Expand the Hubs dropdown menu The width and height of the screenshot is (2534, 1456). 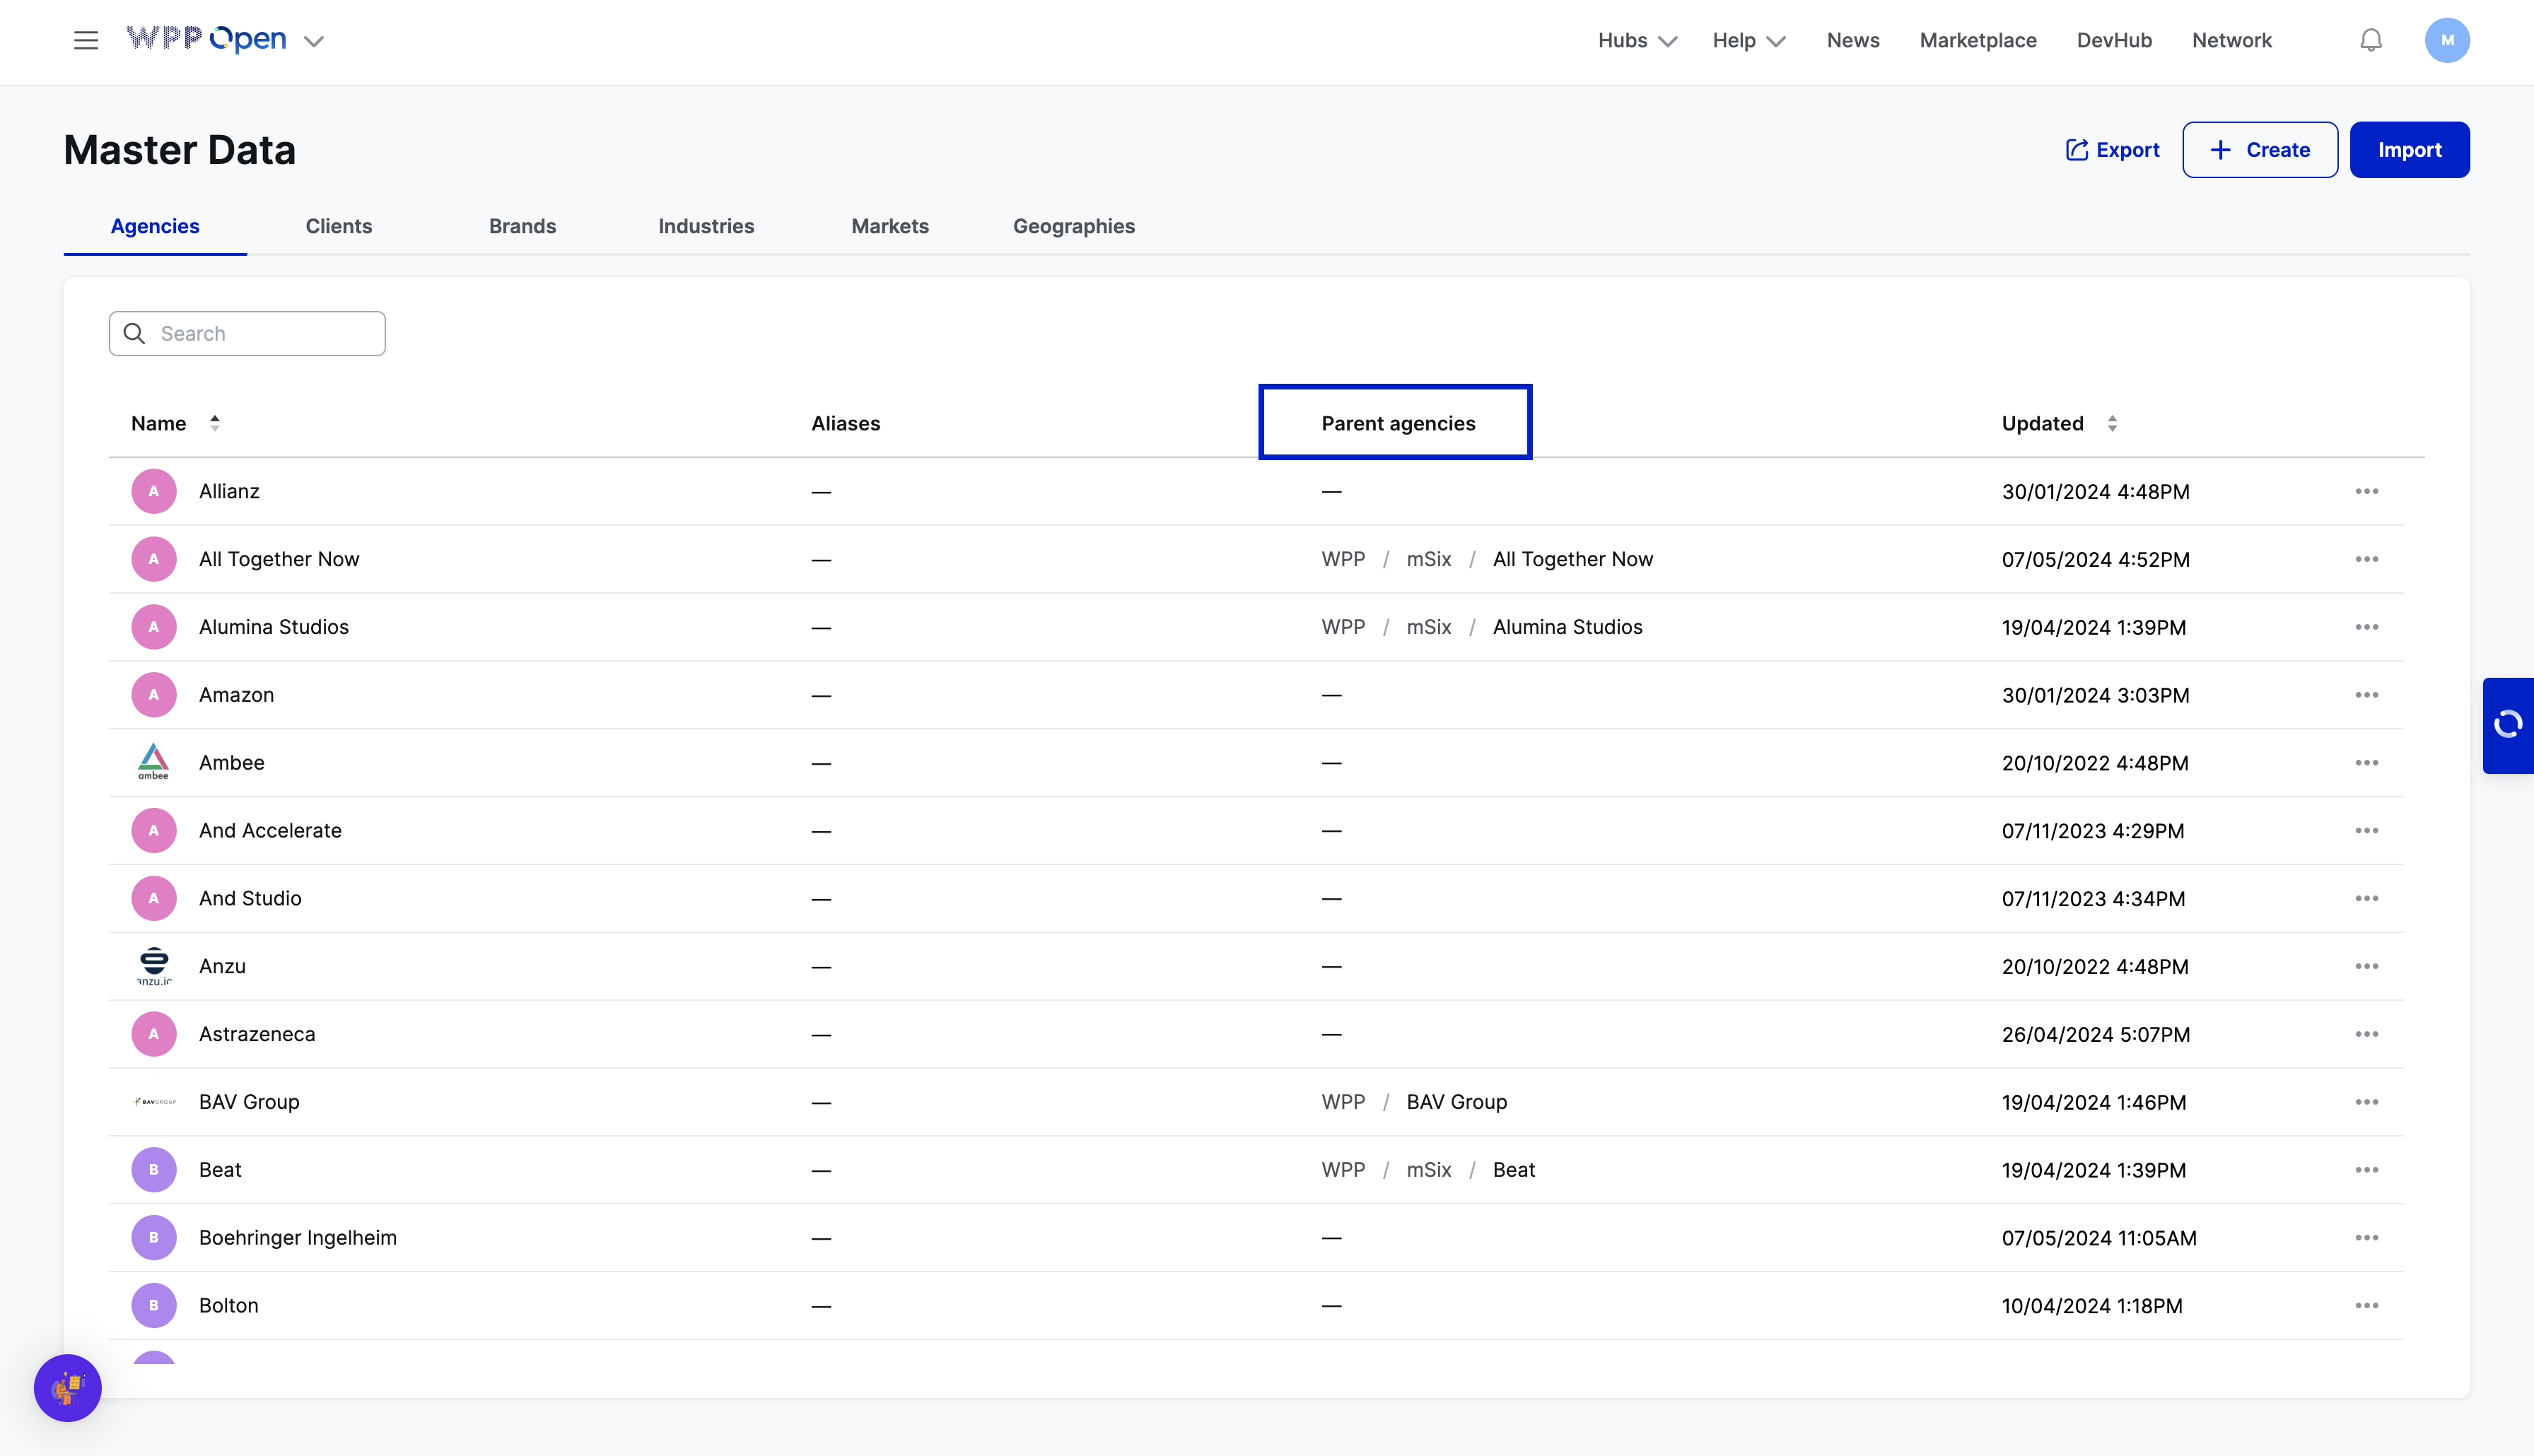click(x=1636, y=40)
